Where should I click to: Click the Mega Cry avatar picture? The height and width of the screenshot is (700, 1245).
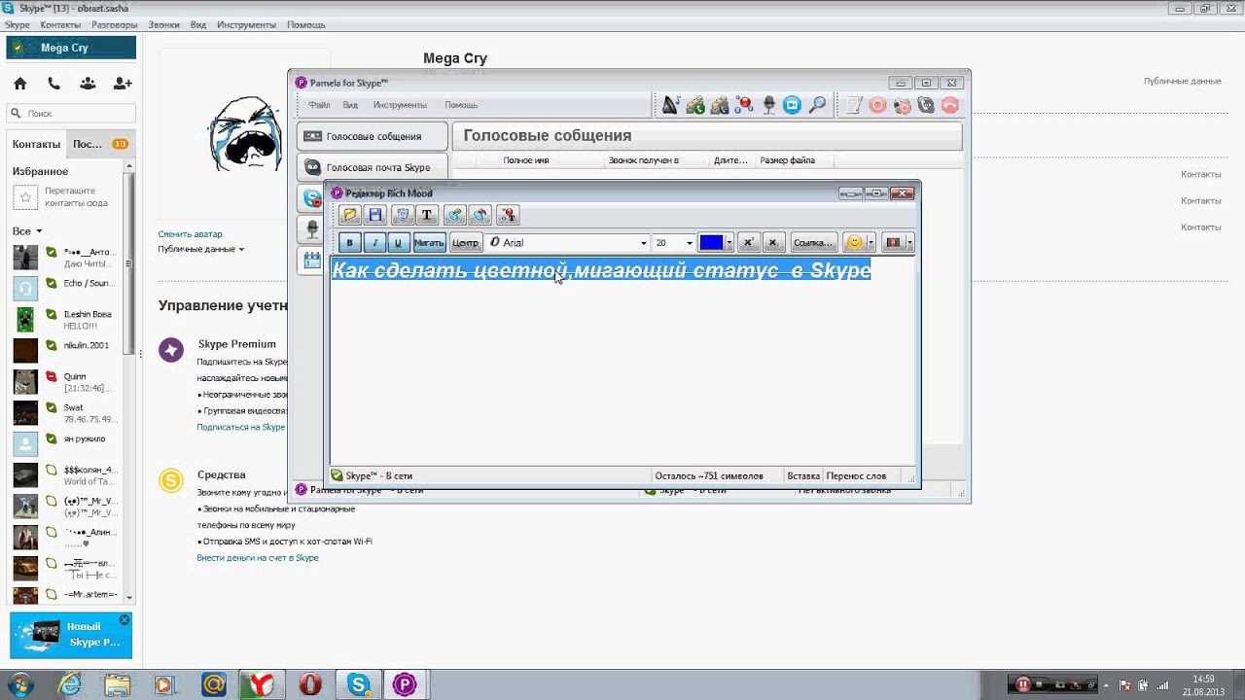(x=245, y=133)
